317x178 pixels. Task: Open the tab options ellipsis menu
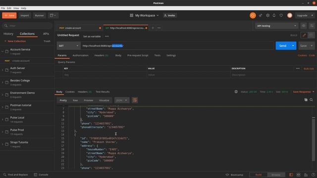(159, 28)
